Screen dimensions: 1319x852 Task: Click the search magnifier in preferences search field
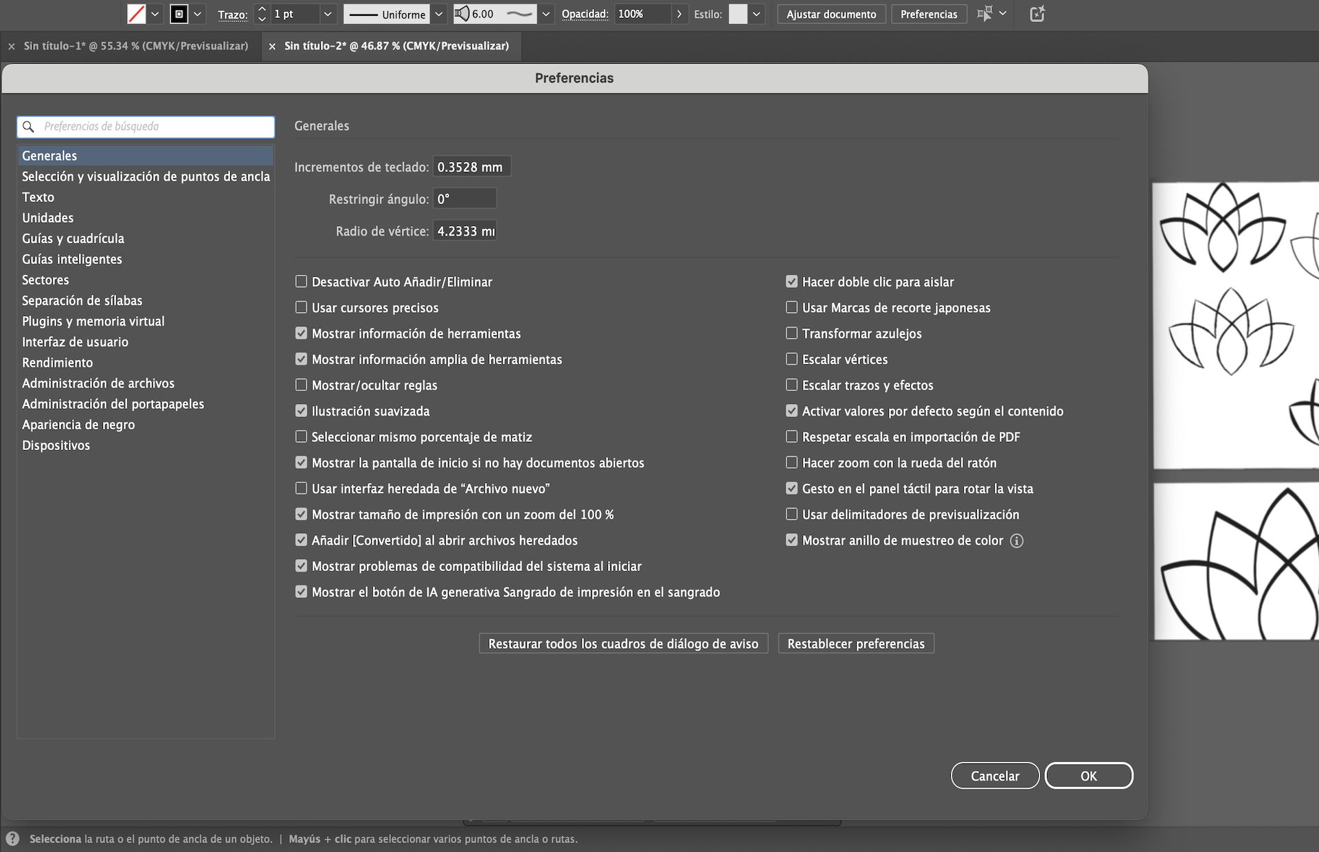point(29,126)
